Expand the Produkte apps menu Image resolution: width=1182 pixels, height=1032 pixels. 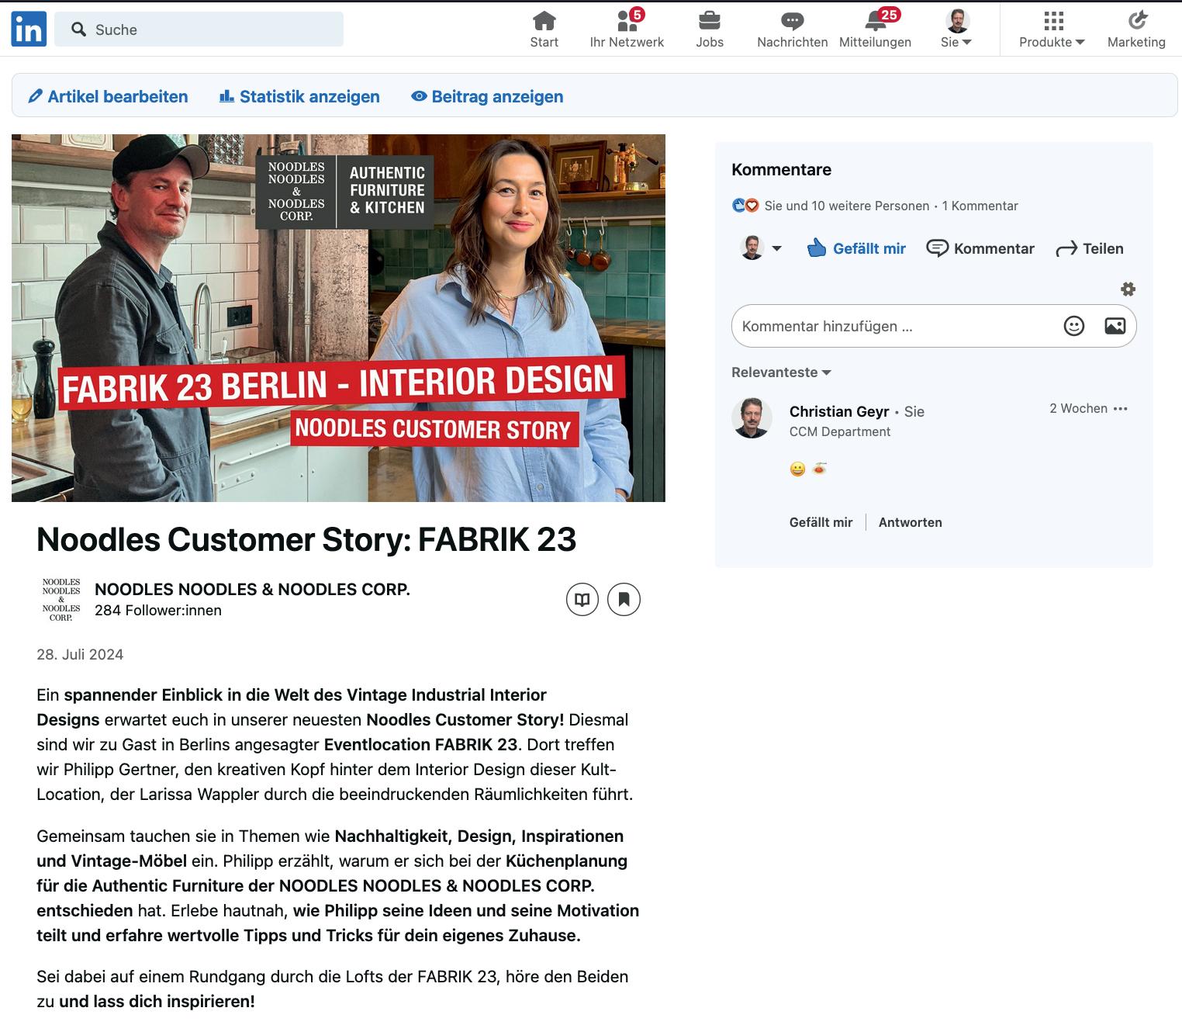point(1052,29)
